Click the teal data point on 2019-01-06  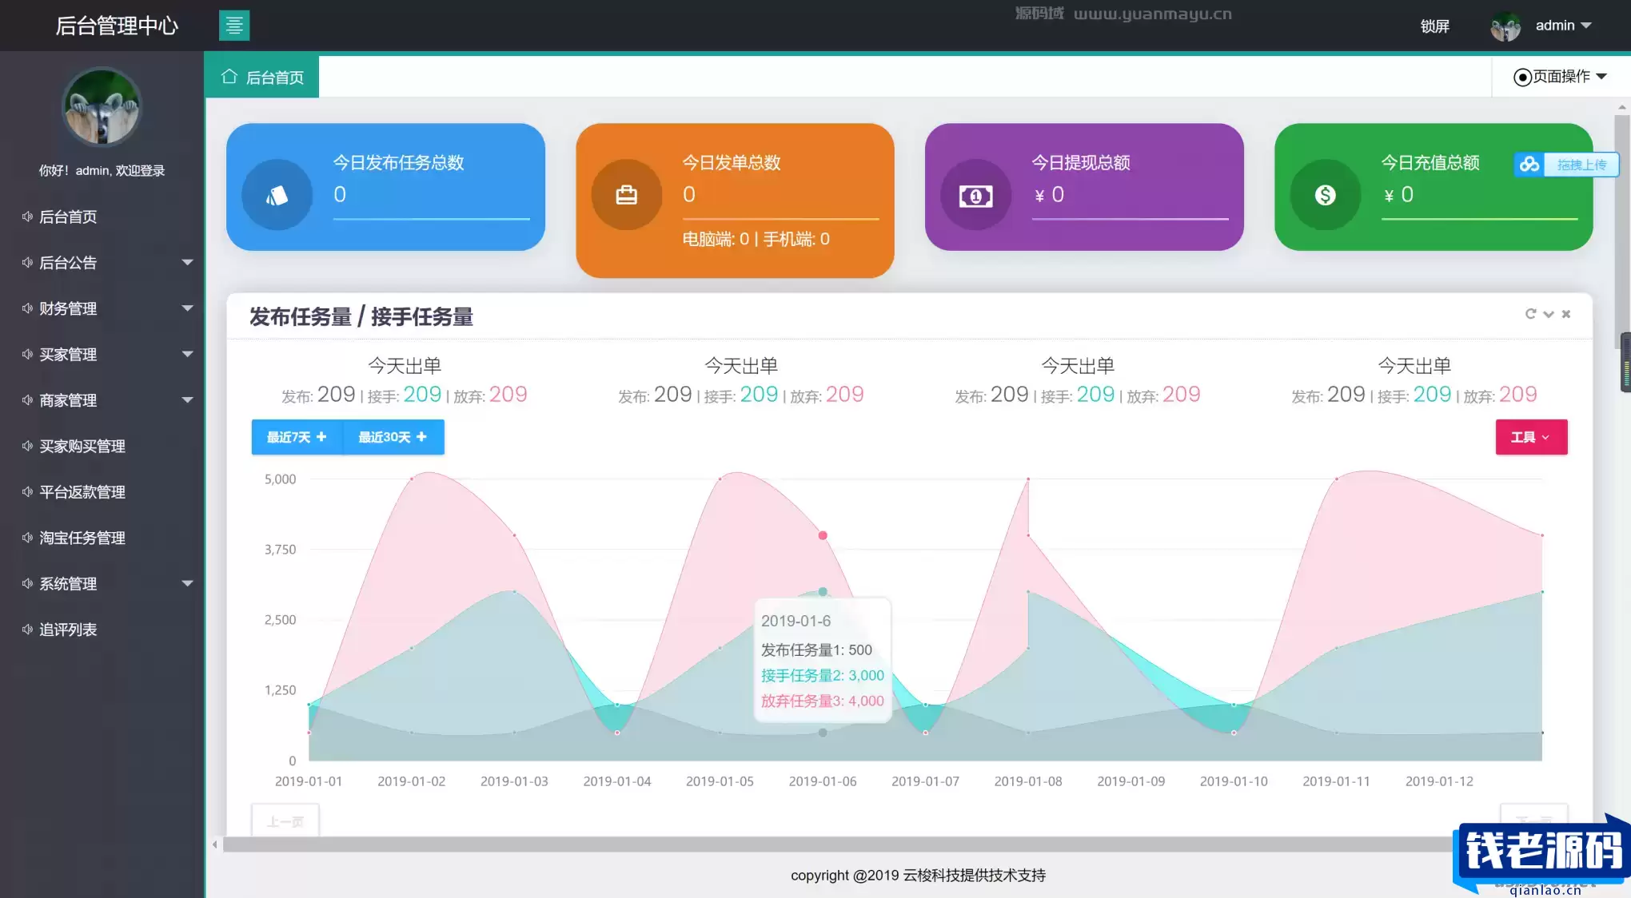pos(823,592)
